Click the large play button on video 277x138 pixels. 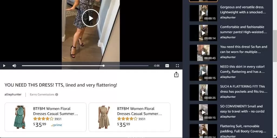(91, 18)
